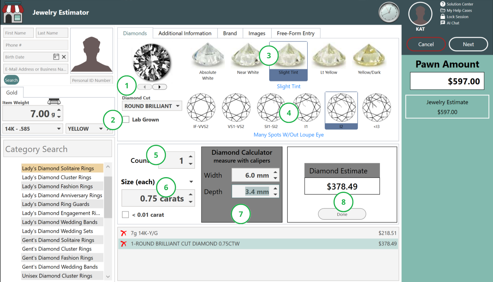Increase the diamond Count
Screen dimensions: 493x282
(191, 157)
